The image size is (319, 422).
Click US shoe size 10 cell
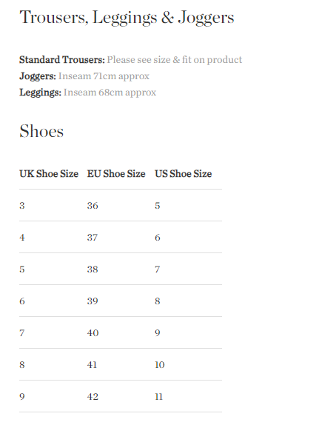pyautogui.click(x=160, y=365)
